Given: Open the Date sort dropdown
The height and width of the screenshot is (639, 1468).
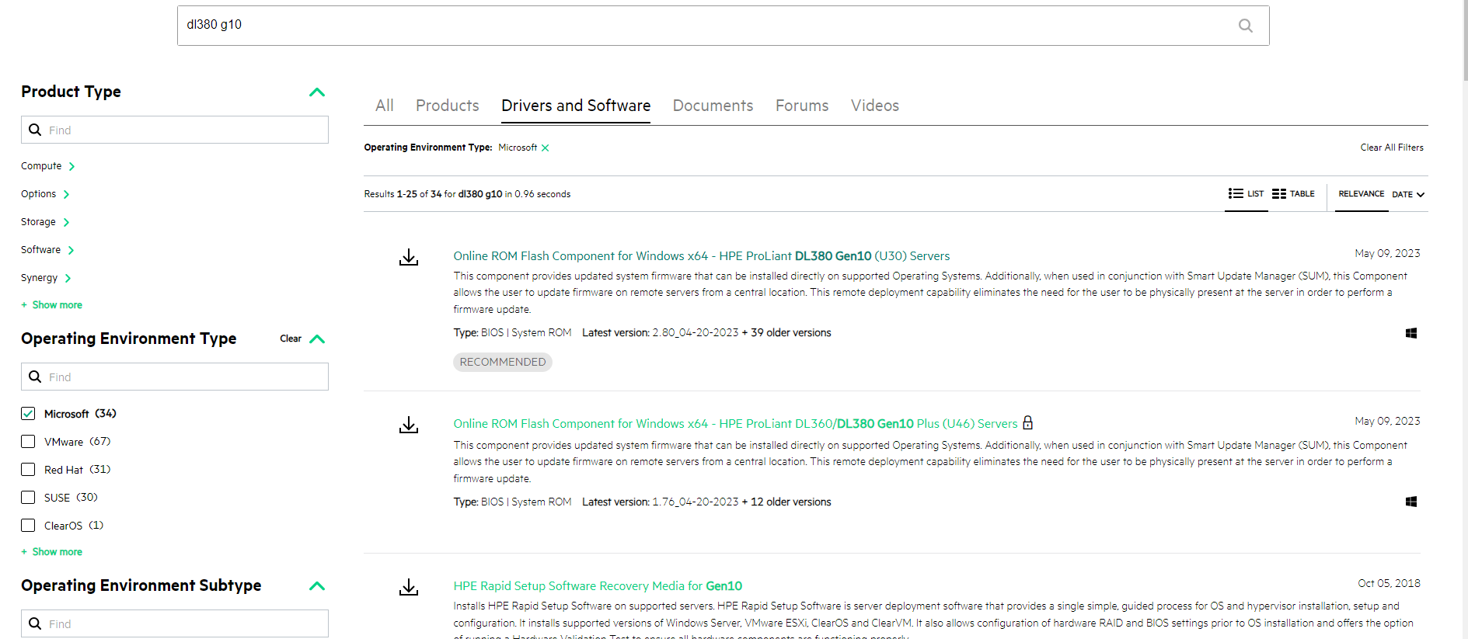Looking at the screenshot, I should click(x=1408, y=194).
